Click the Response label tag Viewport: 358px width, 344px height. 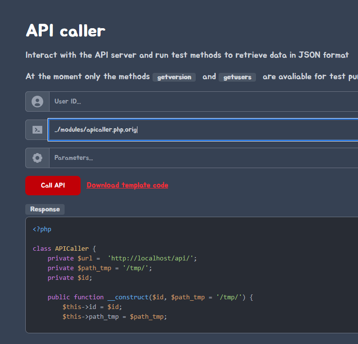click(45, 209)
